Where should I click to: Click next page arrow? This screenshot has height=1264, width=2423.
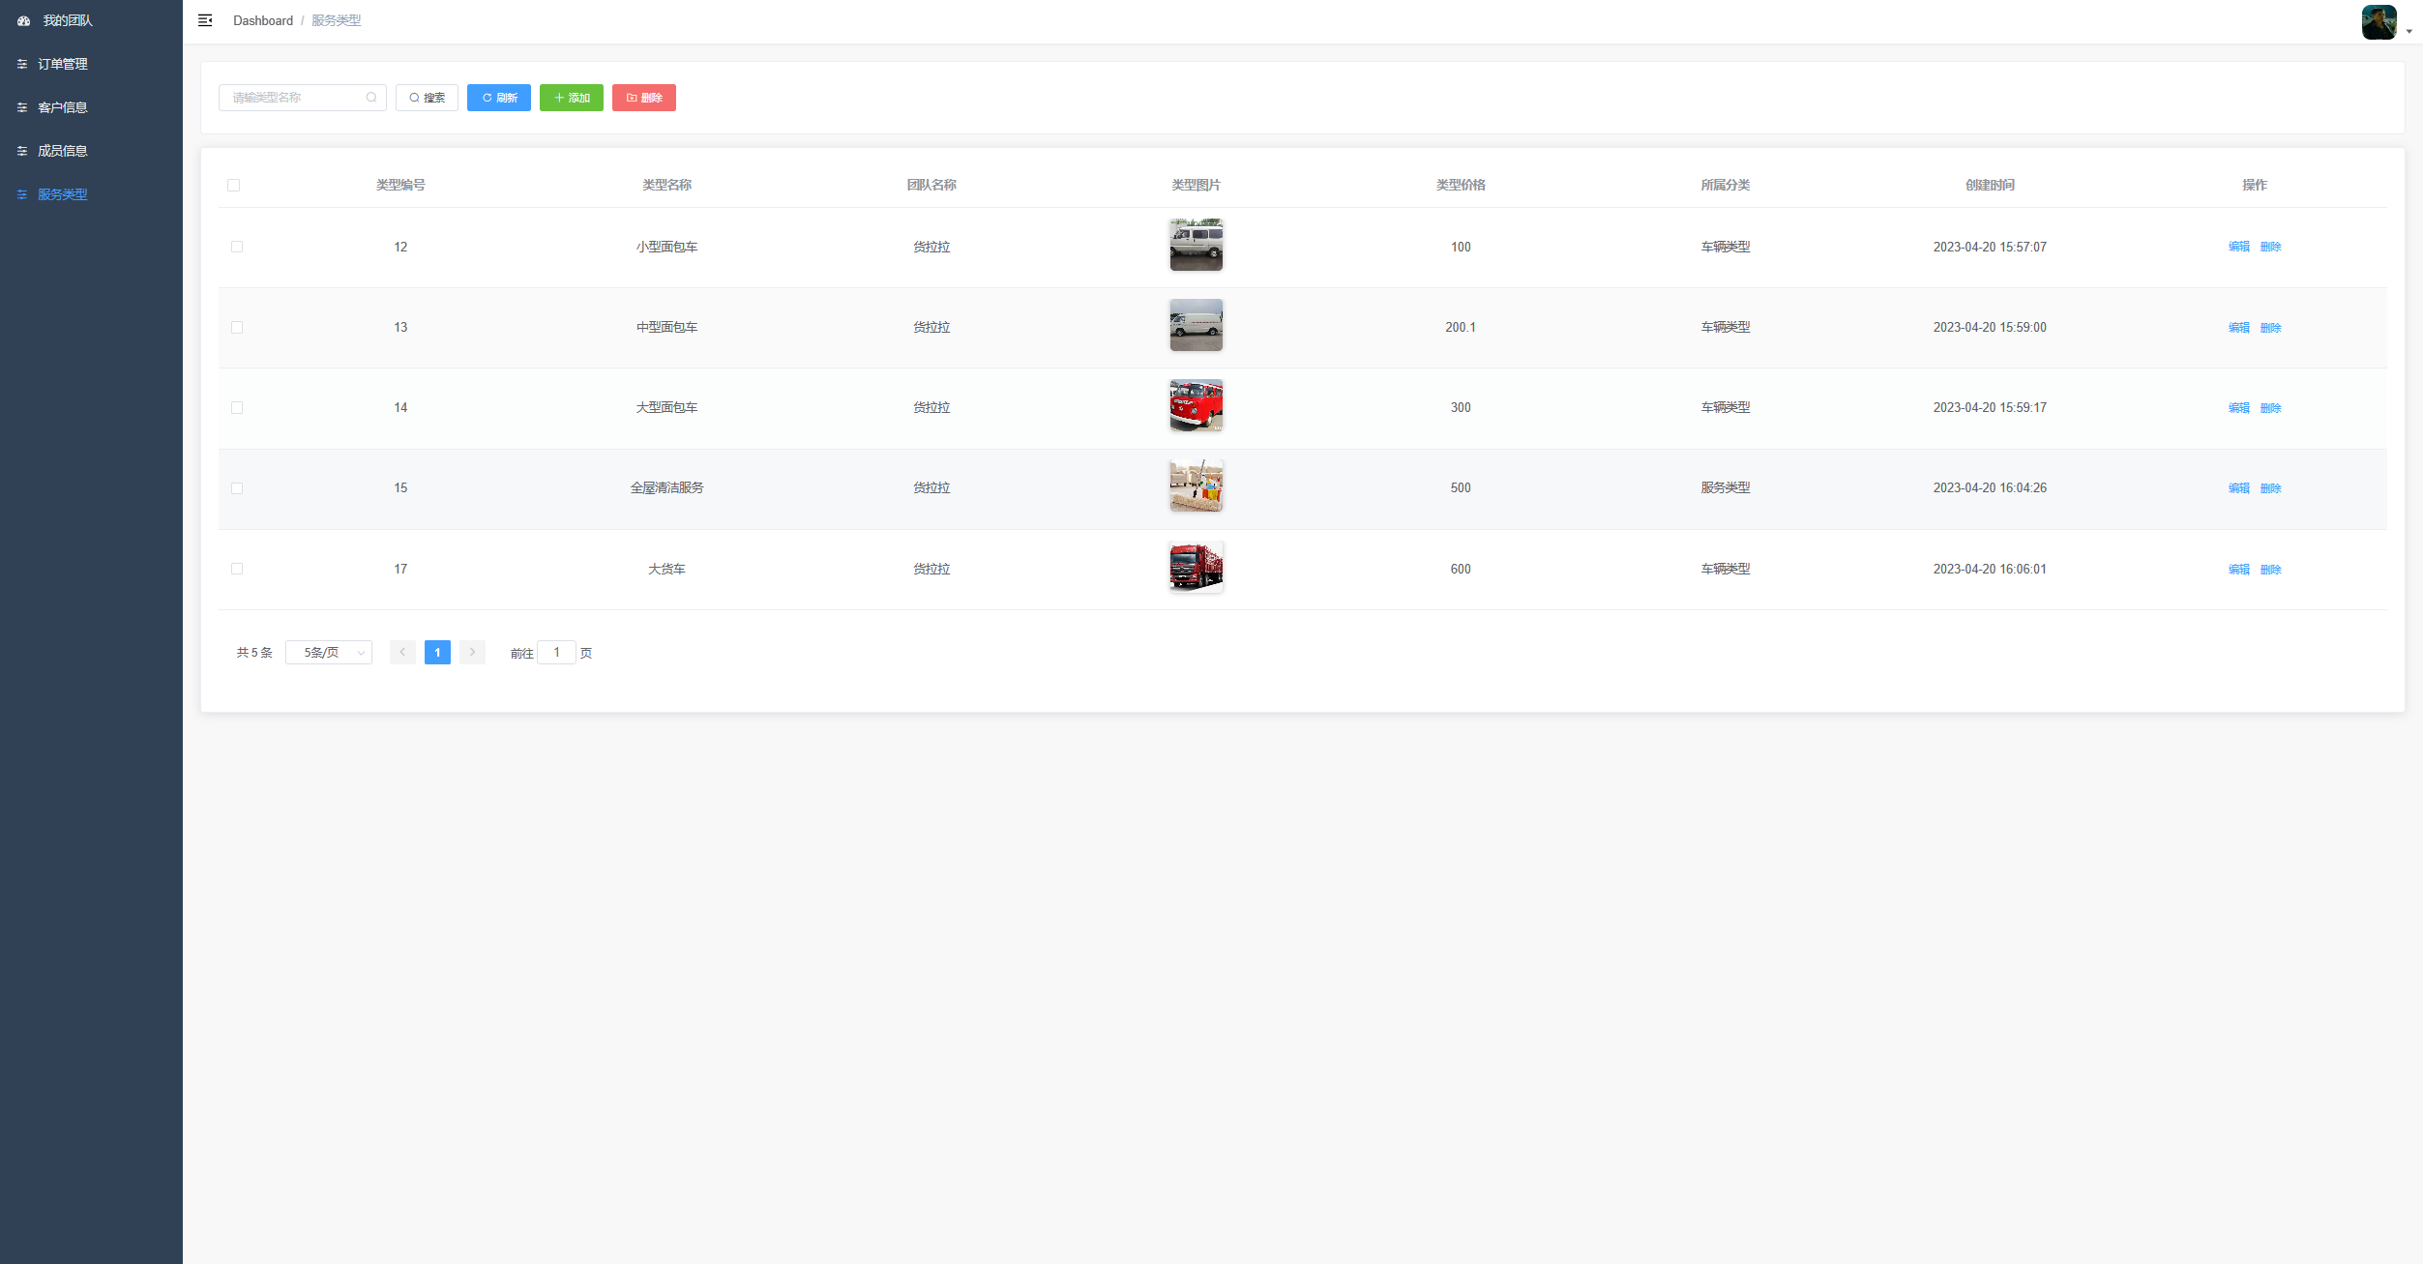tap(472, 653)
